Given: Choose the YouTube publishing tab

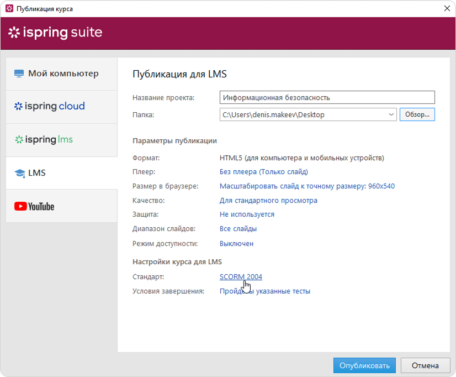Looking at the screenshot, I should 62,206.
